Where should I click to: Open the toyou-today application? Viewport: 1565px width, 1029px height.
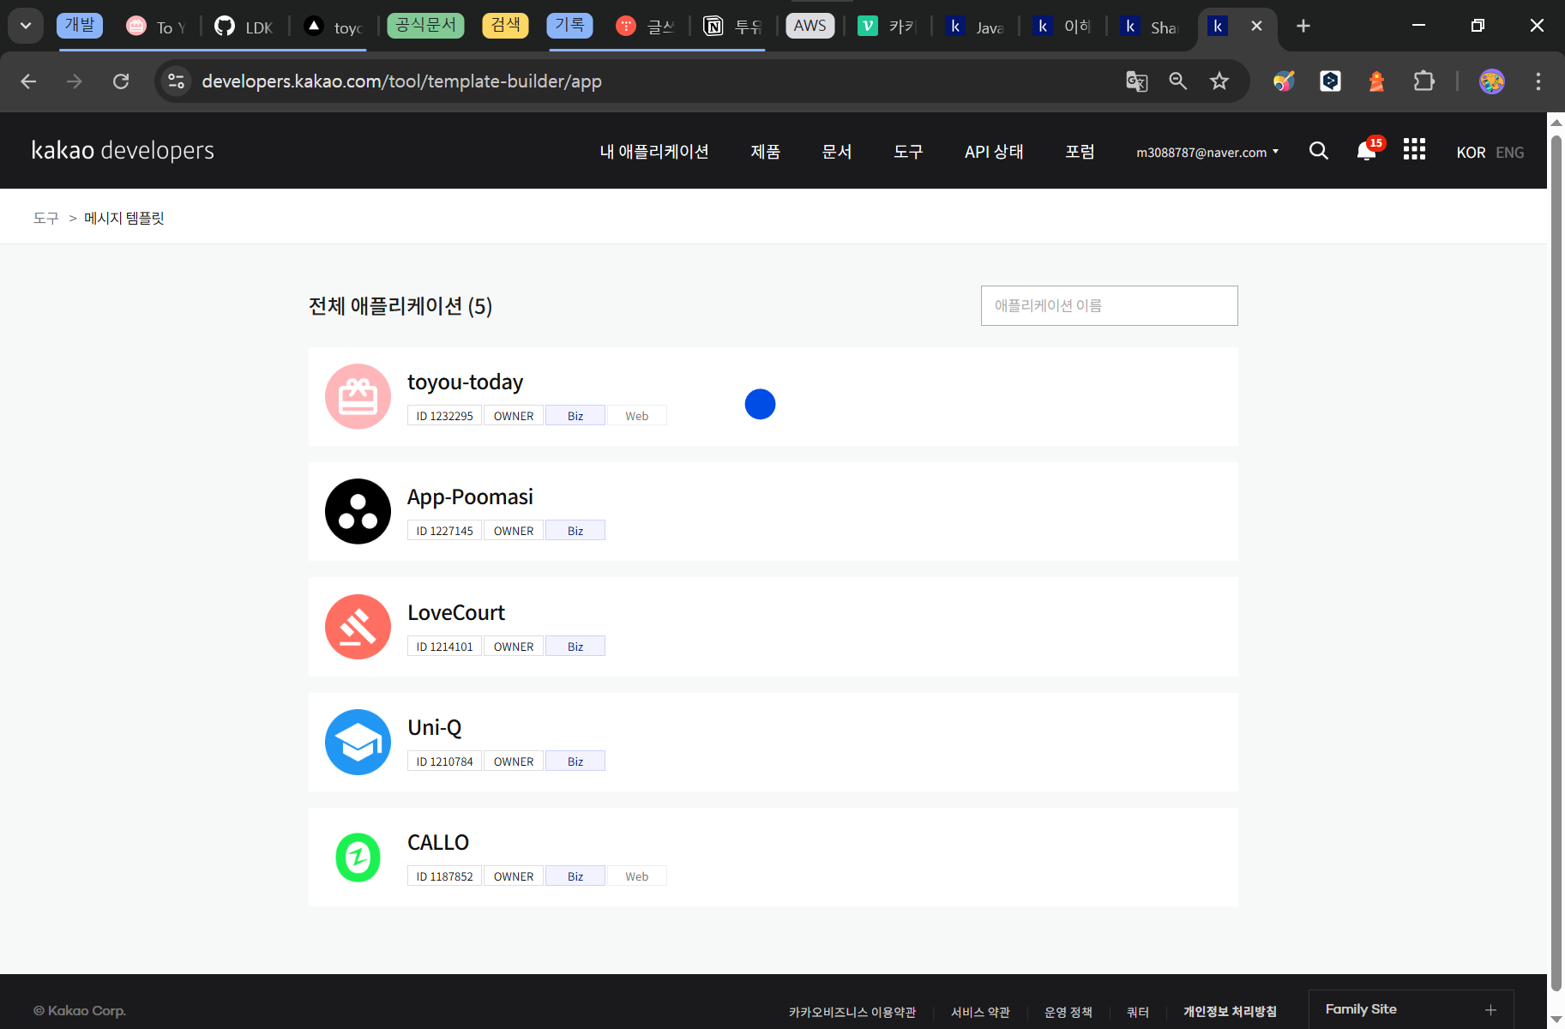[773, 396]
